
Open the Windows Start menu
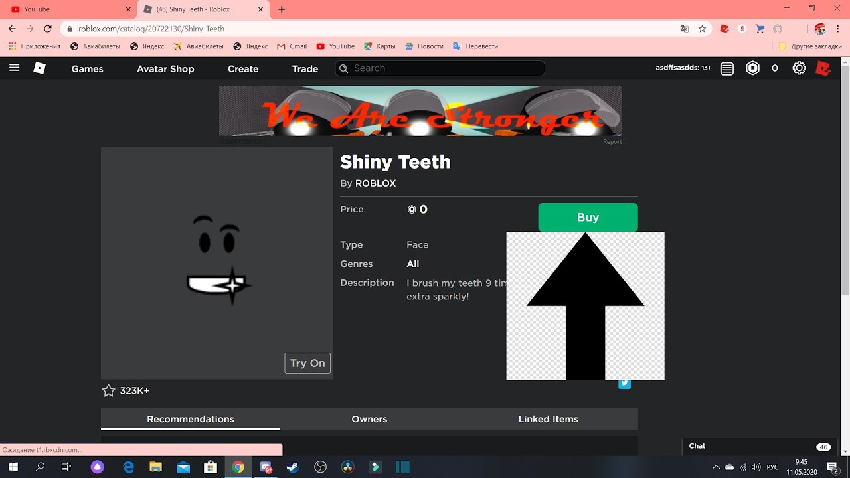coord(13,467)
